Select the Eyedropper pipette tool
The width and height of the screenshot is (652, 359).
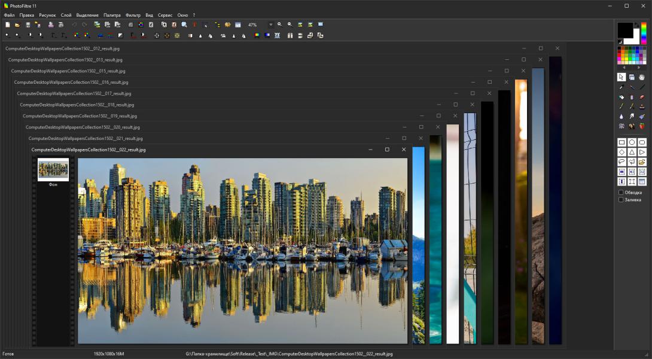(621, 87)
